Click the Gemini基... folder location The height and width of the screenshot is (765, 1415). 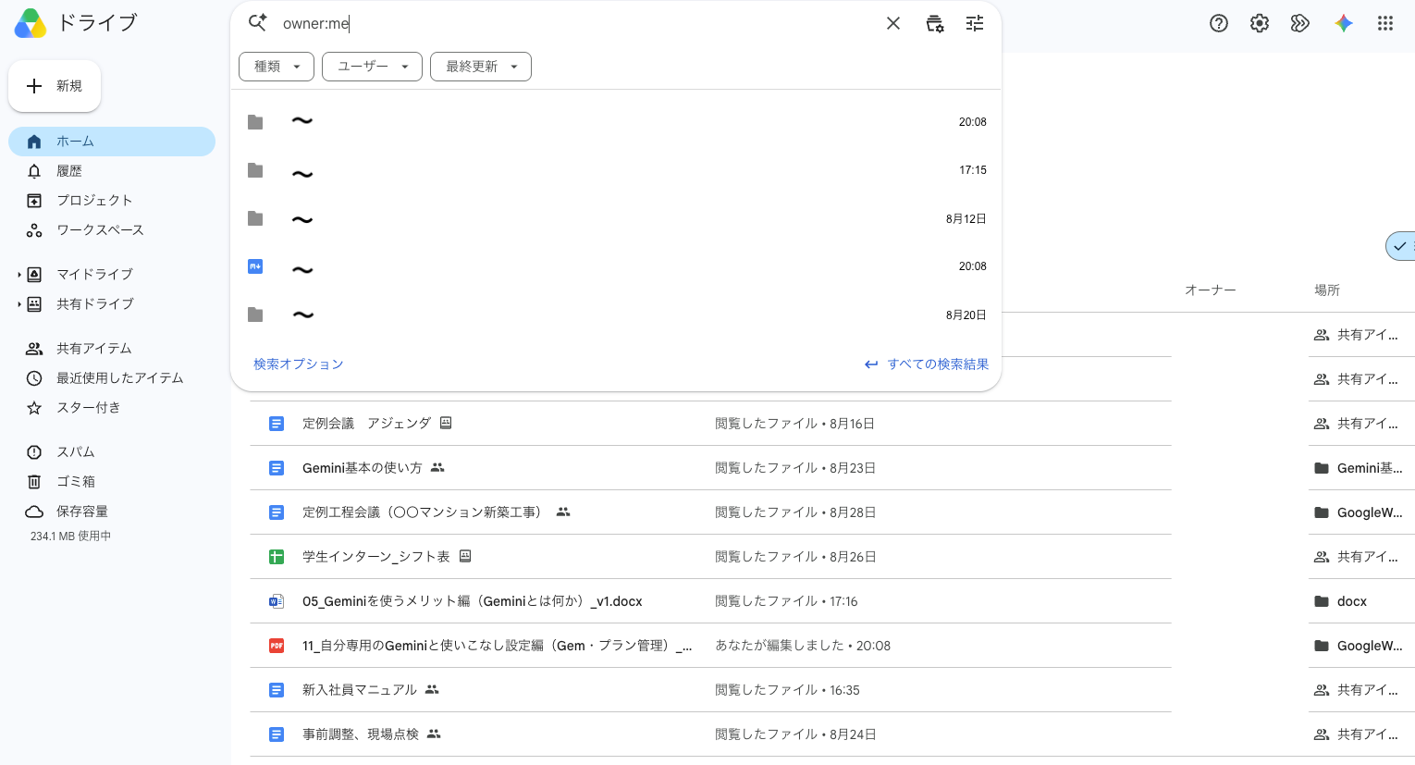[x=1359, y=468]
